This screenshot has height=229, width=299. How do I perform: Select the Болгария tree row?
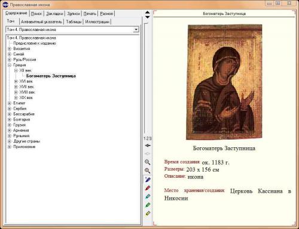[x=22, y=119]
